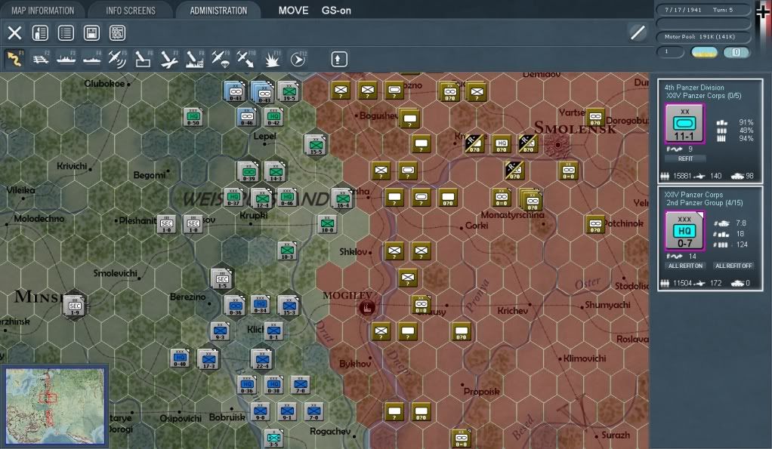Click the diagonal slash icon top right
The image size is (772, 449).
(638, 33)
